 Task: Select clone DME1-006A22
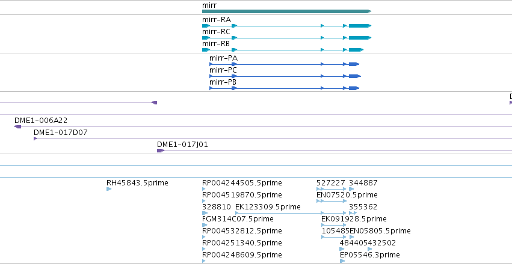pos(41,121)
